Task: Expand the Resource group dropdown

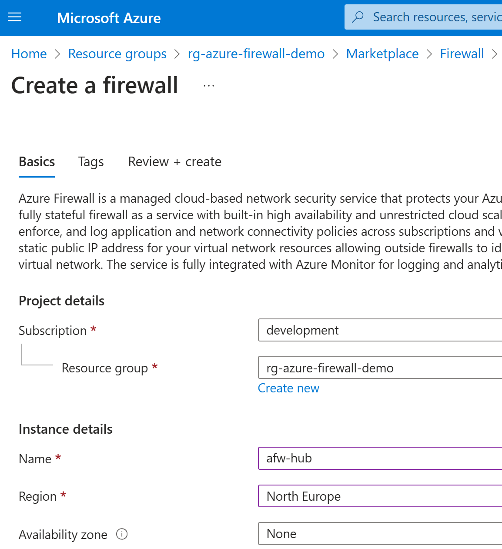Action: pyautogui.click(x=380, y=368)
